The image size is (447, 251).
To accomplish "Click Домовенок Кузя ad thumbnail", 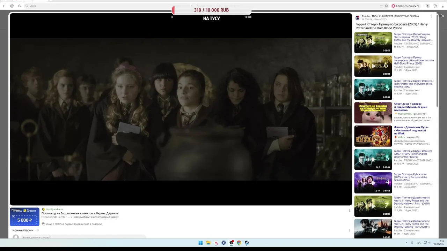I will [373, 136].
